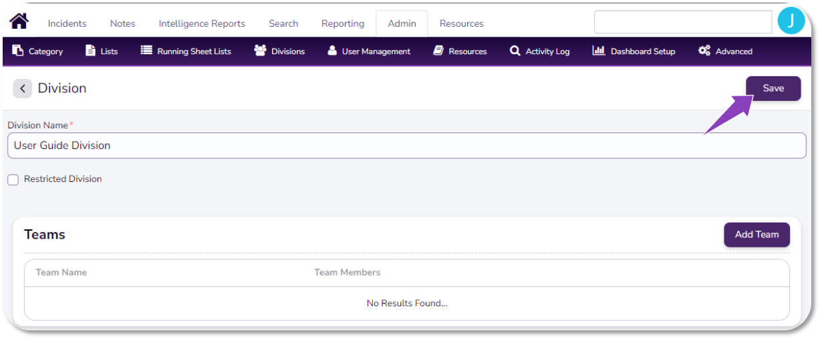Click the Home house icon

pos(19,21)
